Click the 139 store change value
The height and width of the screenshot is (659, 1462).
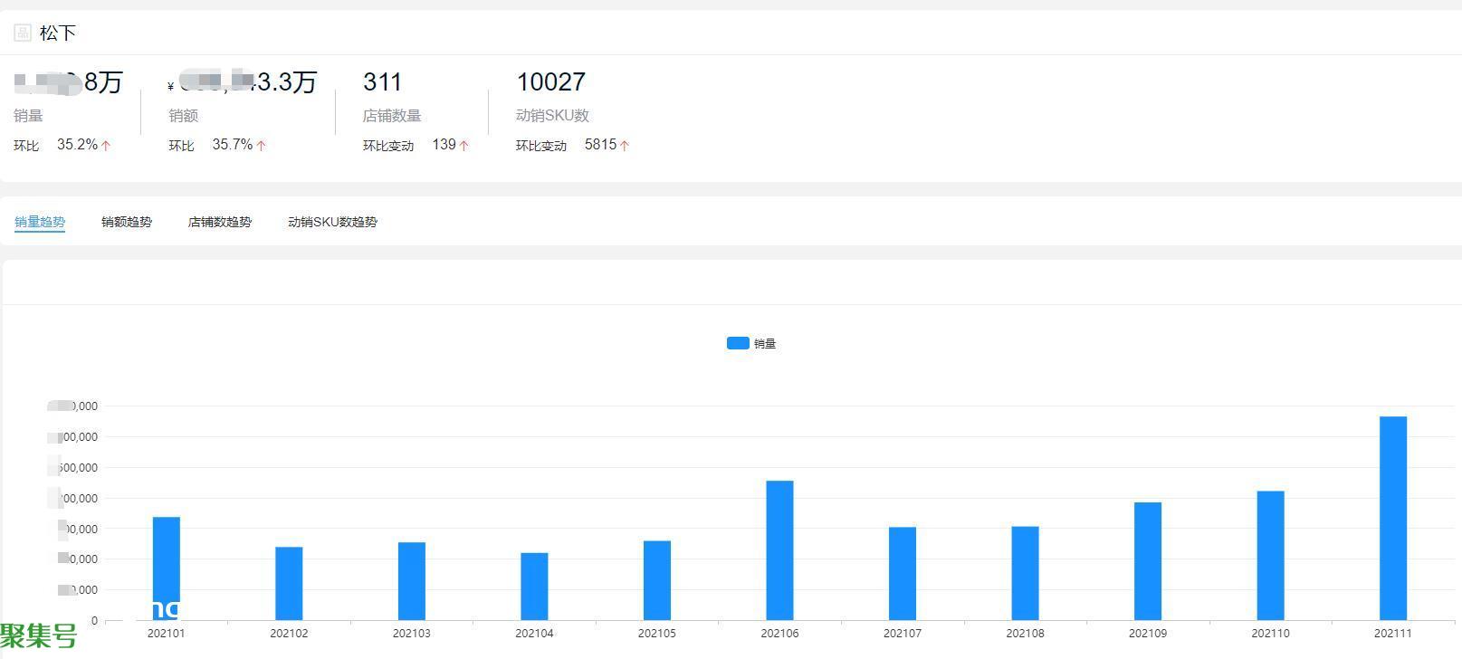coord(444,145)
